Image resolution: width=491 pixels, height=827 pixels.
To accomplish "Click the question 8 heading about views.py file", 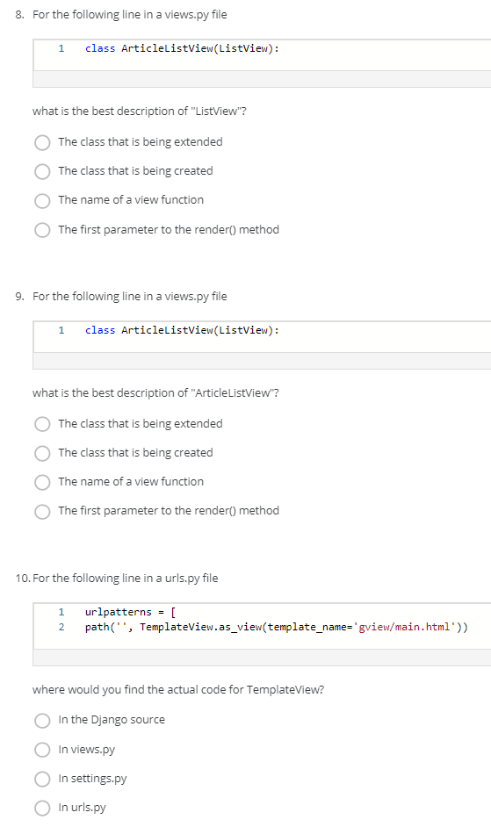I will click(130, 15).
